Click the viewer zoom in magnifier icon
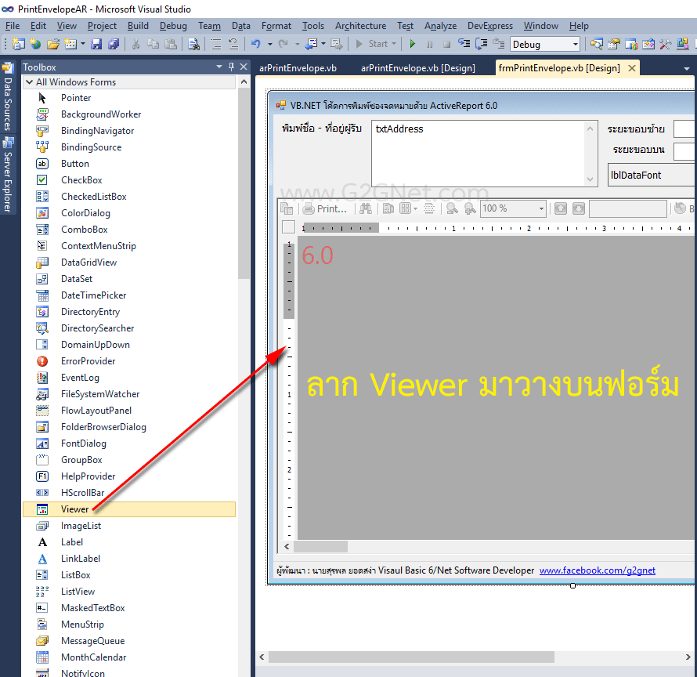This screenshot has height=677, width=697. [x=470, y=208]
